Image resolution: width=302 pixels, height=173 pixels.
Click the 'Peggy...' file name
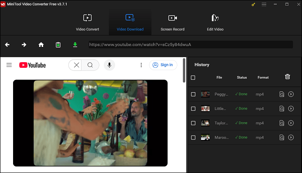(x=221, y=94)
